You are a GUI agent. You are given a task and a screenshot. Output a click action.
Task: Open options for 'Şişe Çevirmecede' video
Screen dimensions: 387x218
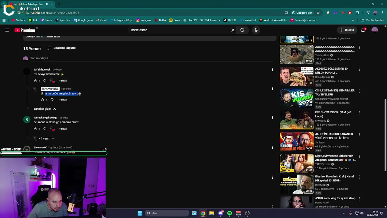click(359, 157)
